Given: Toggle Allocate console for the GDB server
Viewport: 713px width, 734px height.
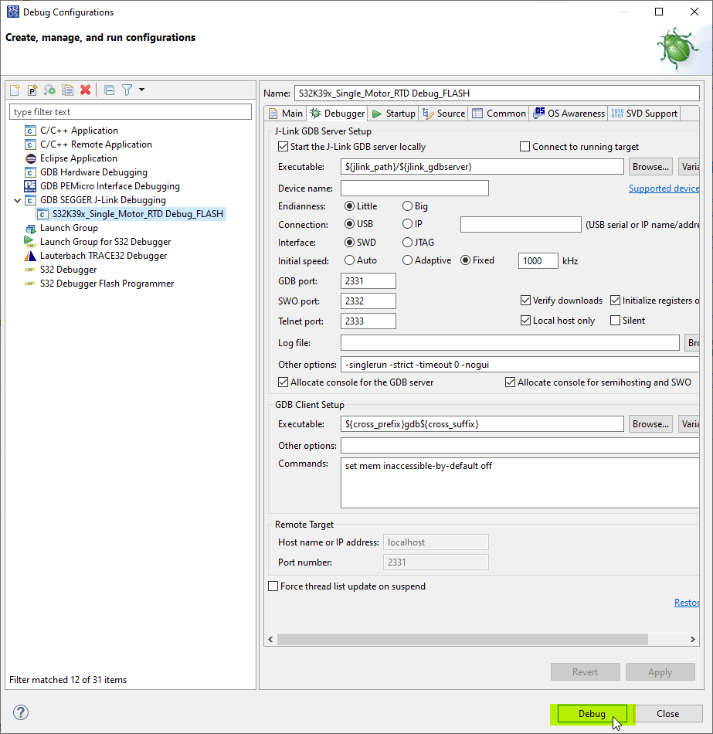Looking at the screenshot, I should pos(283,382).
